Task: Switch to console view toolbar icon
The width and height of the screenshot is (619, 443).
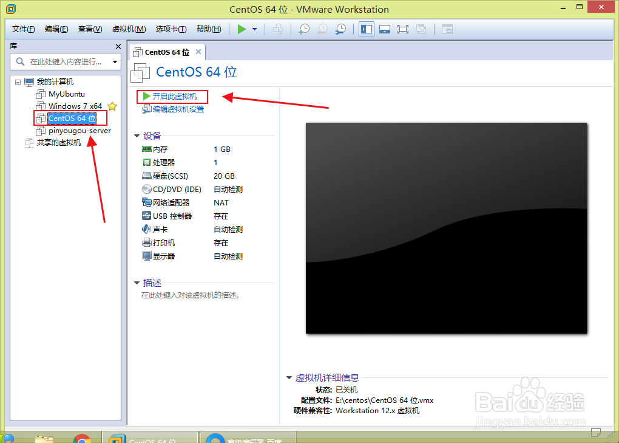Action: click(384, 28)
